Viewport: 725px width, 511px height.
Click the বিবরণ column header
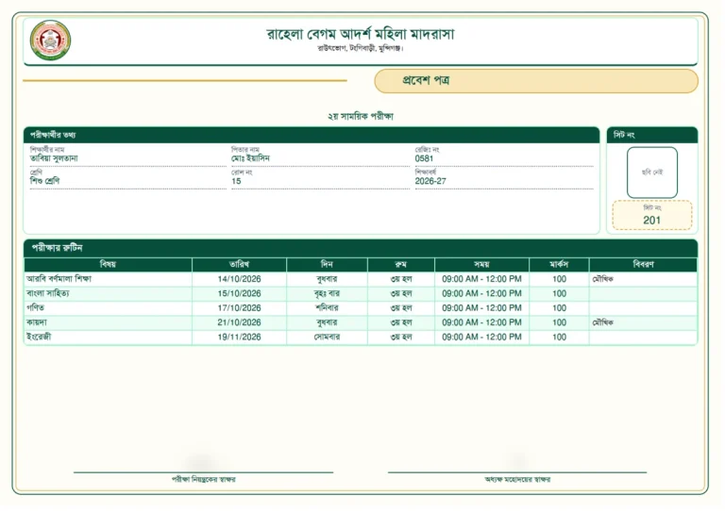pyautogui.click(x=643, y=265)
